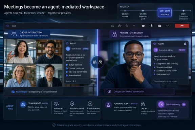
Task: Click the Agent icon on shared panel header
Action: pos(67,43)
